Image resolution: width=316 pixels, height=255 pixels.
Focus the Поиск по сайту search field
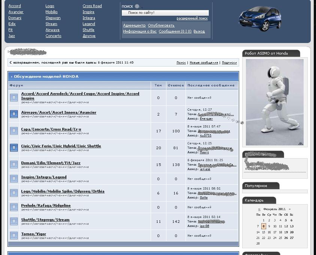coord(165,13)
